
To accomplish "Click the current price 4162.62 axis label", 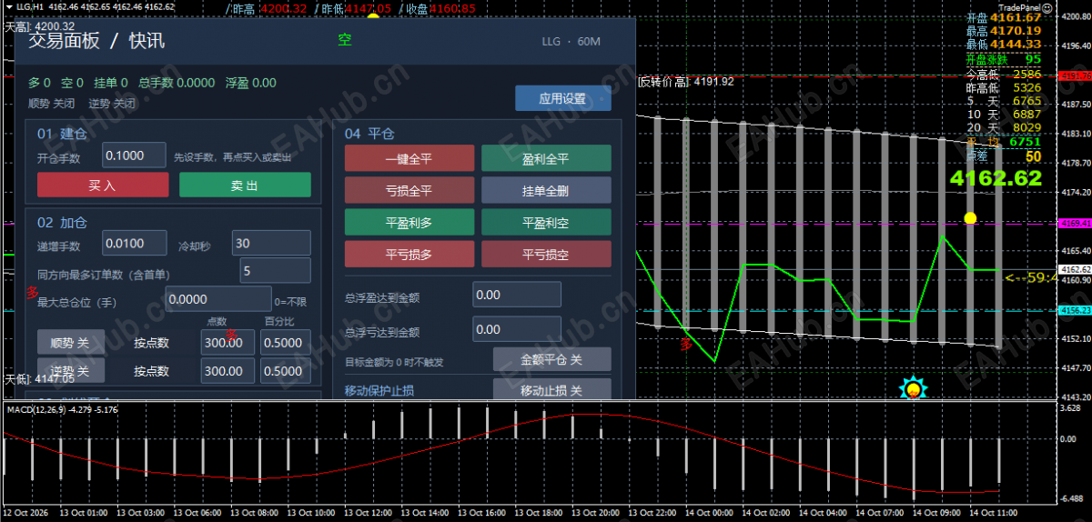I will pyautogui.click(x=1075, y=269).
